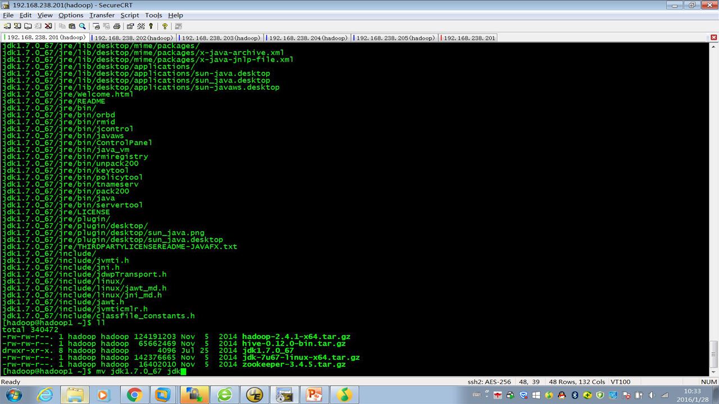The image size is (719, 404).
Task: Click the 'total 340472' line
Action: tap(30, 330)
